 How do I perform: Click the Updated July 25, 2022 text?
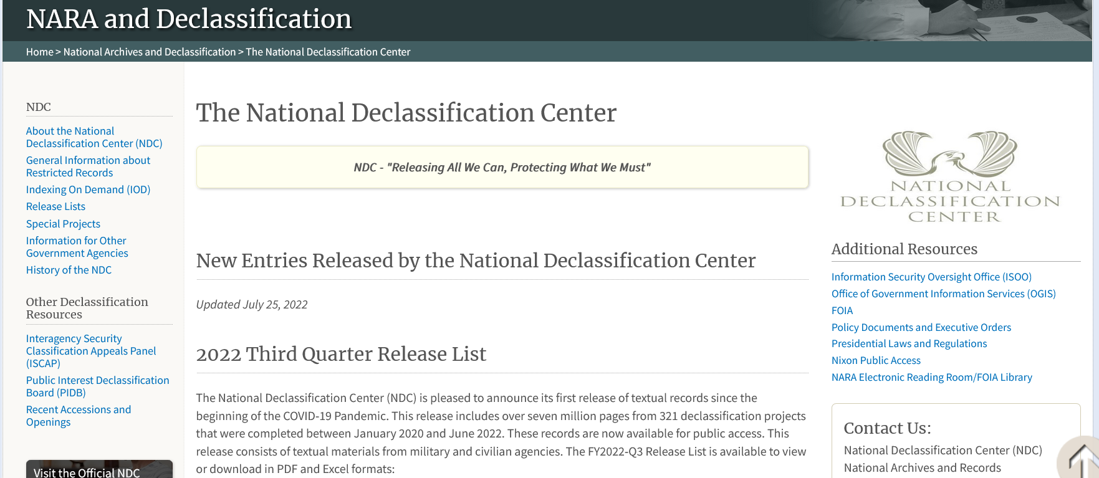click(252, 304)
